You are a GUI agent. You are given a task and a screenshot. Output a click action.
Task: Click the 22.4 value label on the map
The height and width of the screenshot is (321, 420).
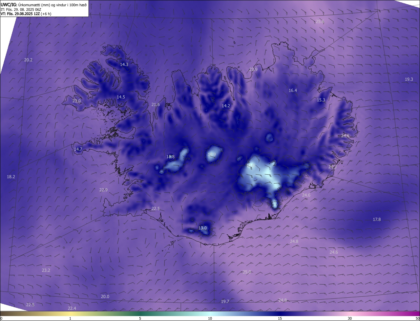[x=72, y=309]
